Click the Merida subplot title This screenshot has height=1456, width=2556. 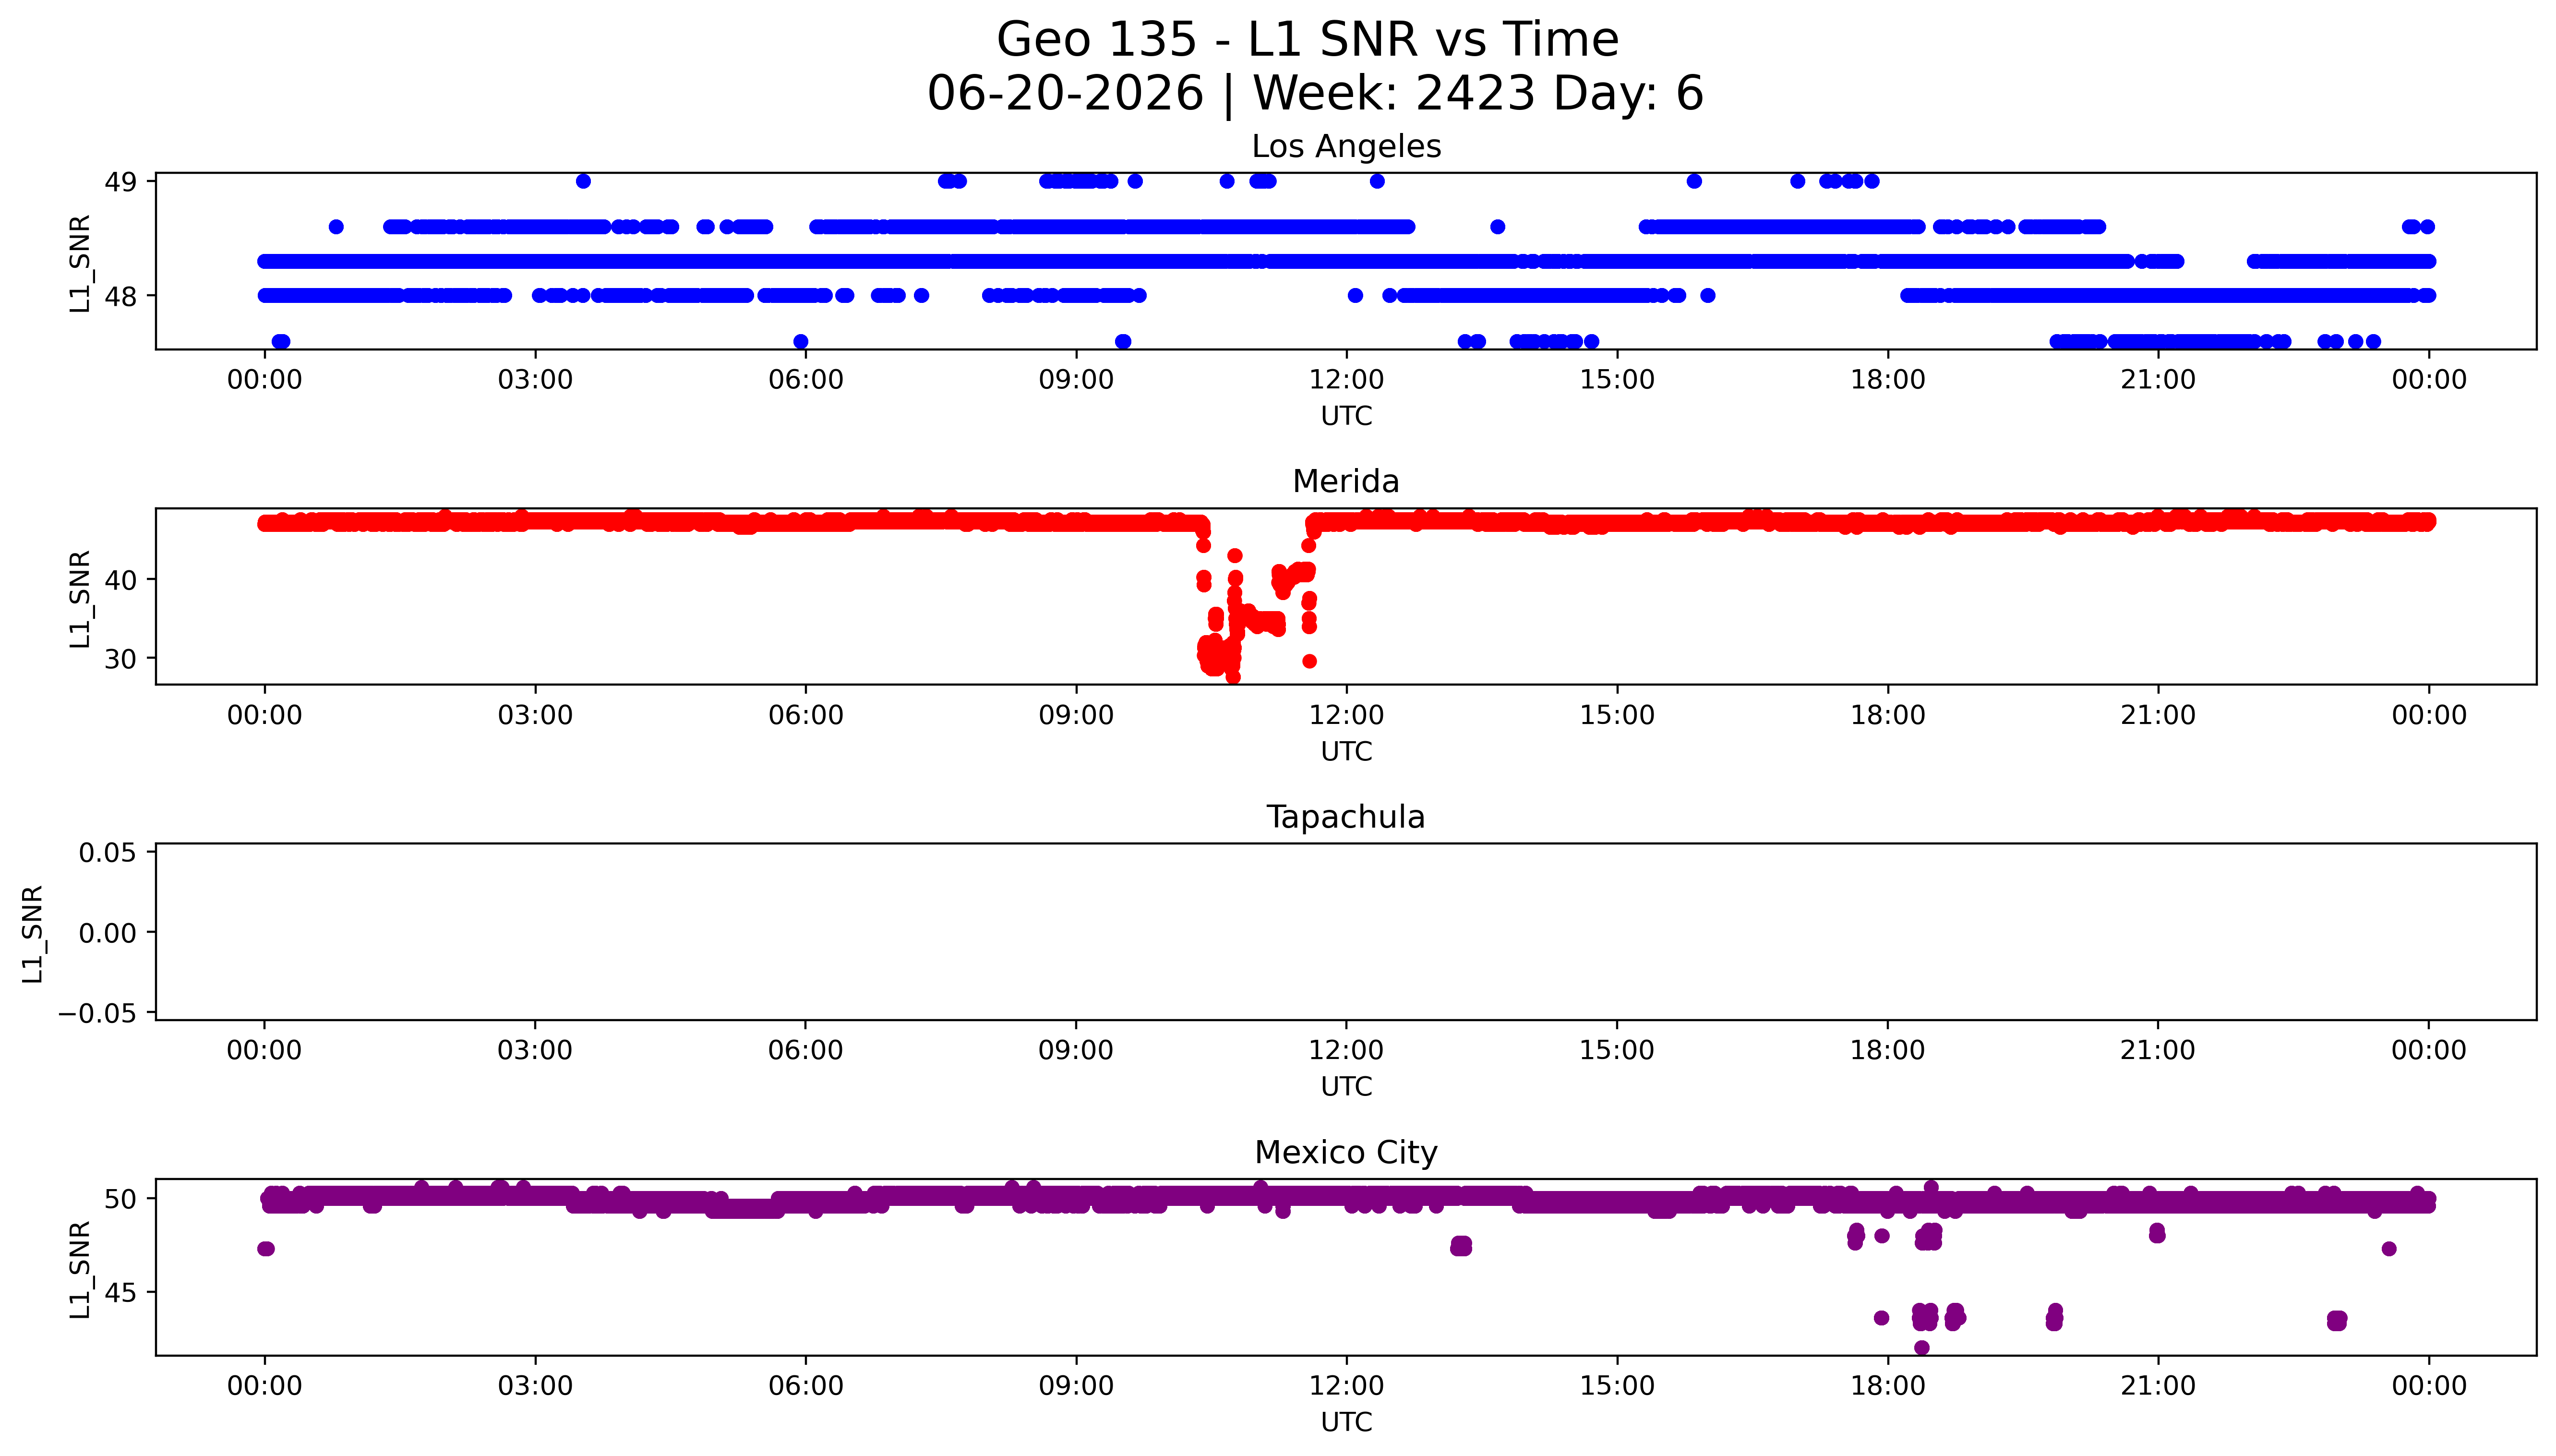[x=1345, y=482]
